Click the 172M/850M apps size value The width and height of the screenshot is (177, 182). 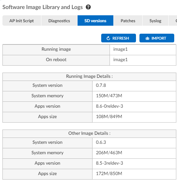tap(109, 174)
